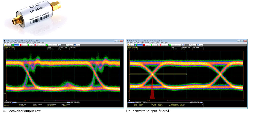Open the Utility menu in raw-output window

tap(39, 43)
